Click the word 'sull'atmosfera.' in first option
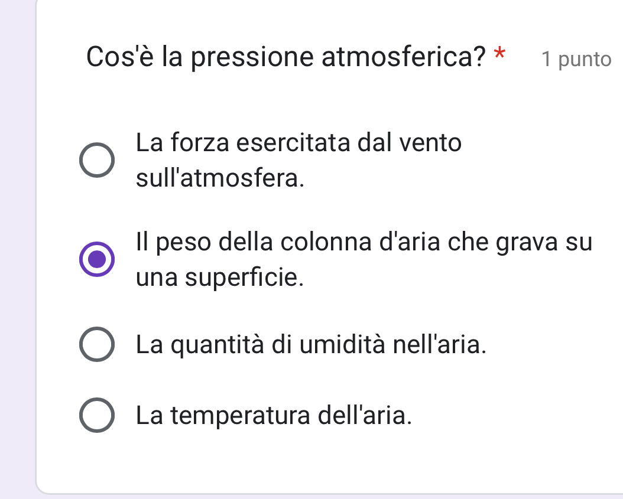The width and height of the screenshot is (623, 499). (x=220, y=178)
